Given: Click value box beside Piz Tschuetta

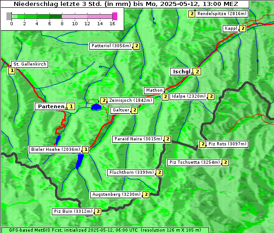Looking at the screenshot, I should (x=225, y=163).
